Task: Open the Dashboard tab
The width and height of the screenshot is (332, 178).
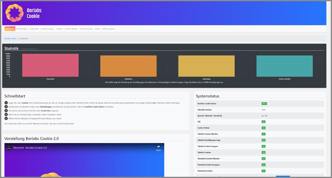Action: [10, 29]
